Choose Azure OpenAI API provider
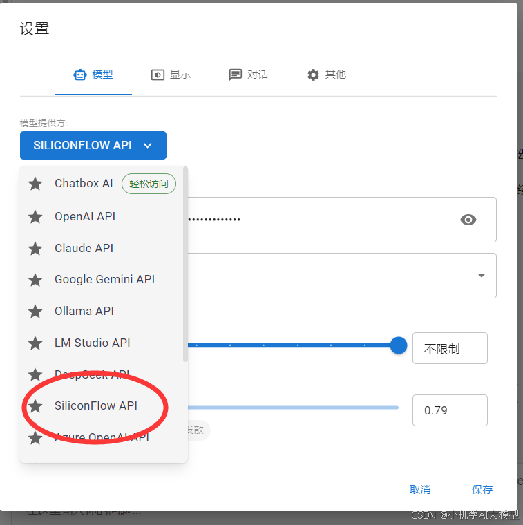The width and height of the screenshot is (523, 525). point(102,437)
